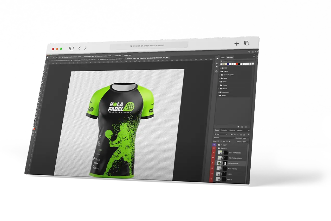The height and width of the screenshot is (221, 331).
Task: Click the browser address search field
Action: click(x=149, y=46)
